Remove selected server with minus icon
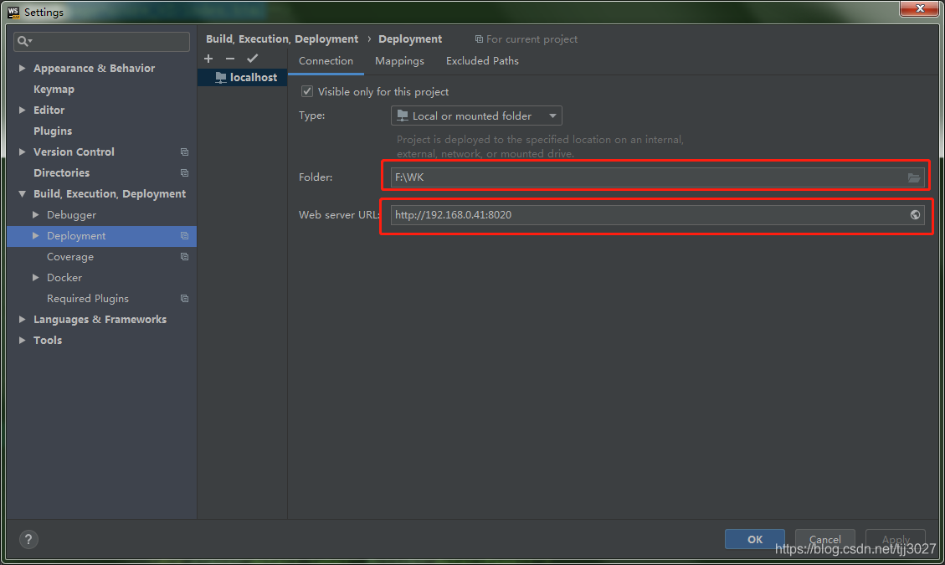Image resolution: width=945 pixels, height=565 pixels. tap(230, 59)
